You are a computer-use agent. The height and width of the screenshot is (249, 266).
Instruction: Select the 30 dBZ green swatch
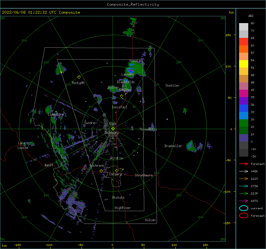tap(244, 123)
